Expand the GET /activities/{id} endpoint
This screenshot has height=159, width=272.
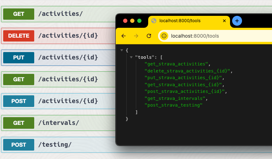(x=58, y=79)
